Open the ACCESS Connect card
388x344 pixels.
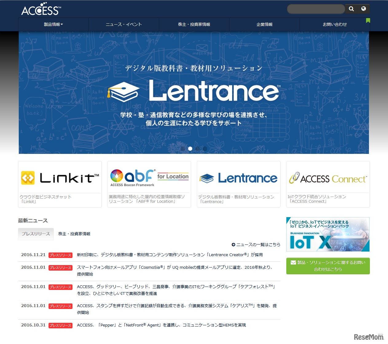(328, 184)
